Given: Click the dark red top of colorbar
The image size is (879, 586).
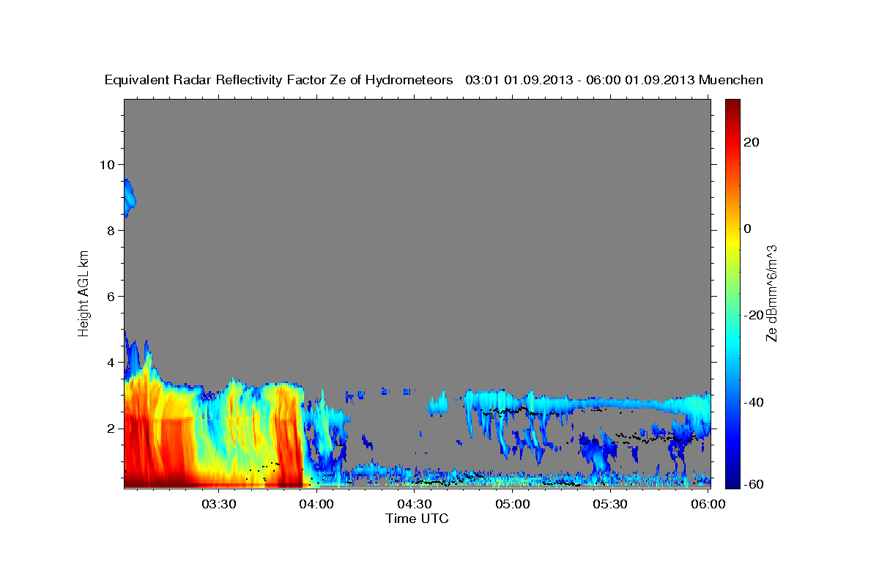Looking at the screenshot, I should 732,106.
